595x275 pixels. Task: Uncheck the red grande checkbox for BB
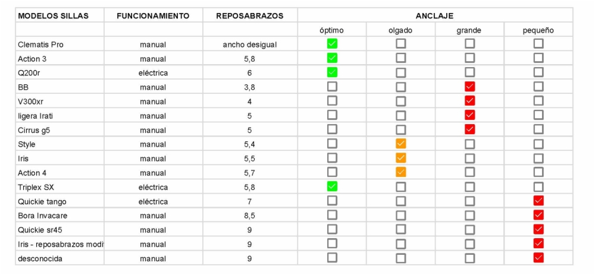tap(470, 87)
